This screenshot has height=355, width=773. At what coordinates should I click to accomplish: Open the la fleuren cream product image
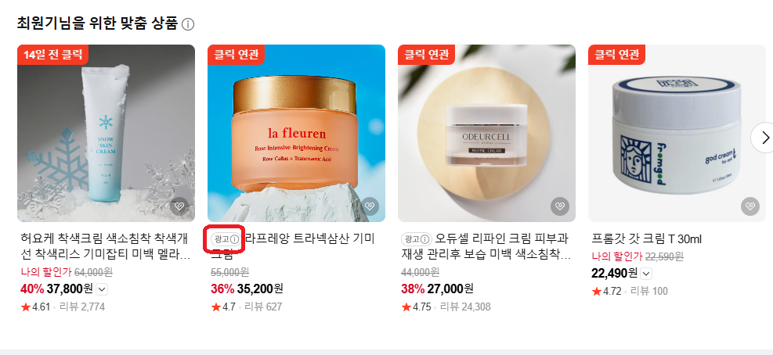[296, 134]
